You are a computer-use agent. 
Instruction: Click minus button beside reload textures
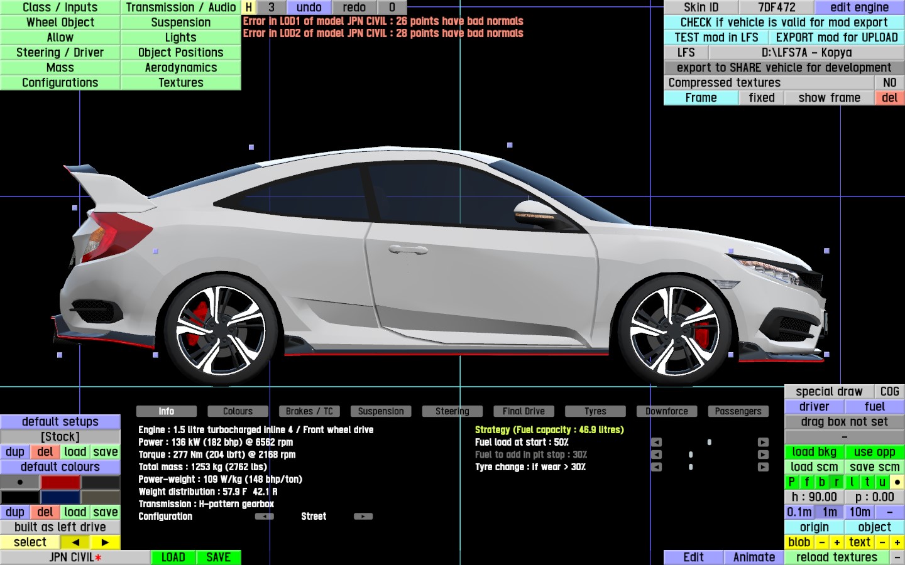897,557
